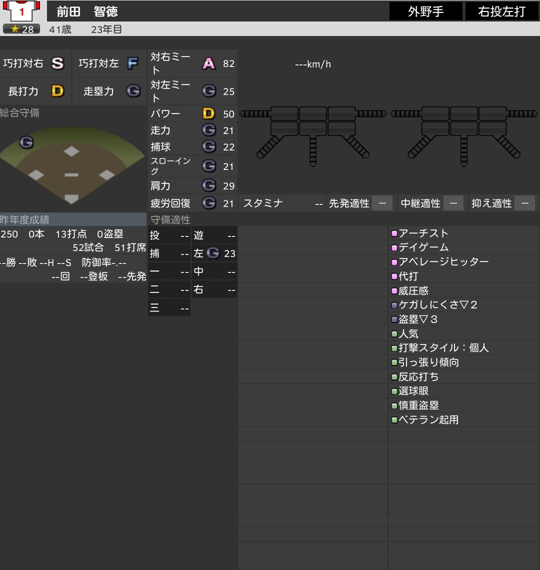Viewport: 540px width, 570px height.
Task: Open the 守備適性 section header
Action: [x=170, y=219]
